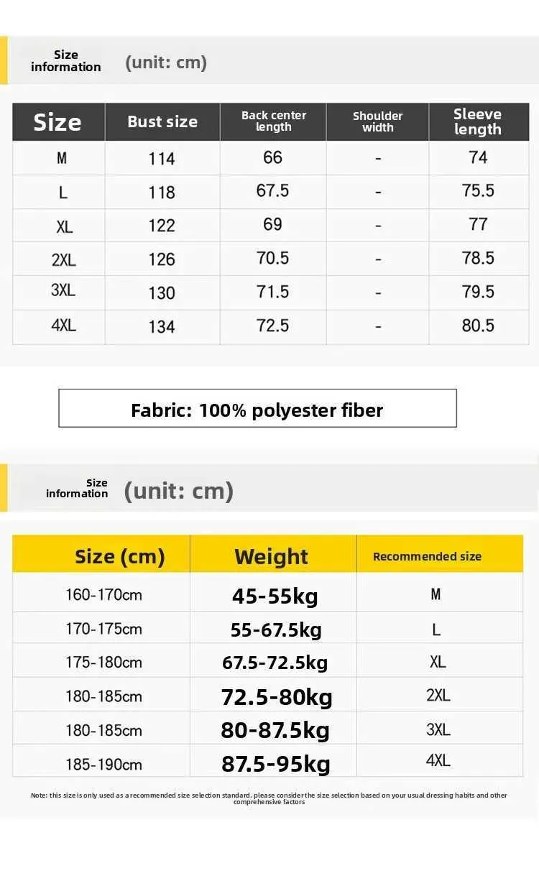Select the yellow "Weight" header
The image size is (539, 876).
click(272, 557)
